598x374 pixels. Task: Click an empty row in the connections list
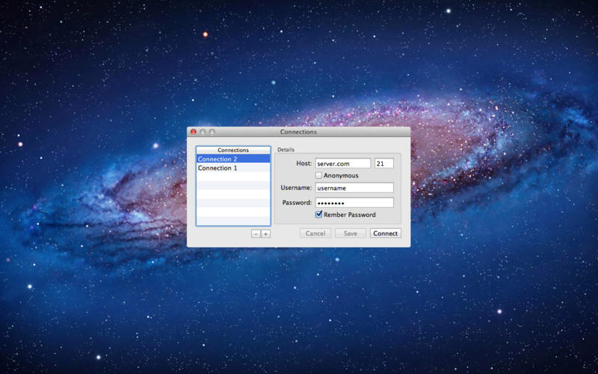pos(232,194)
